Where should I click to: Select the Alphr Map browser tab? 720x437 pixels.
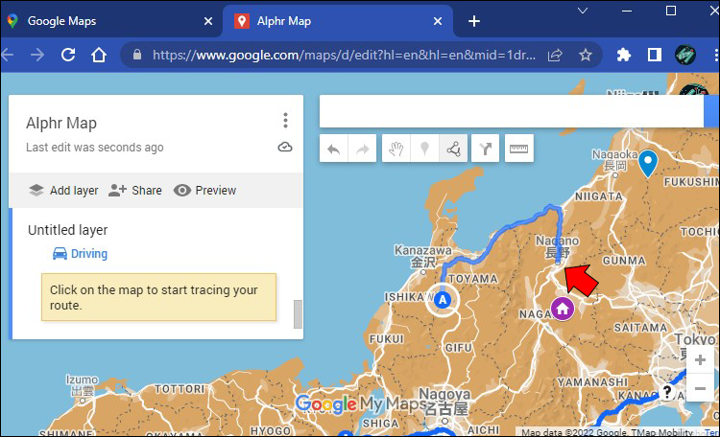click(338, 21)
